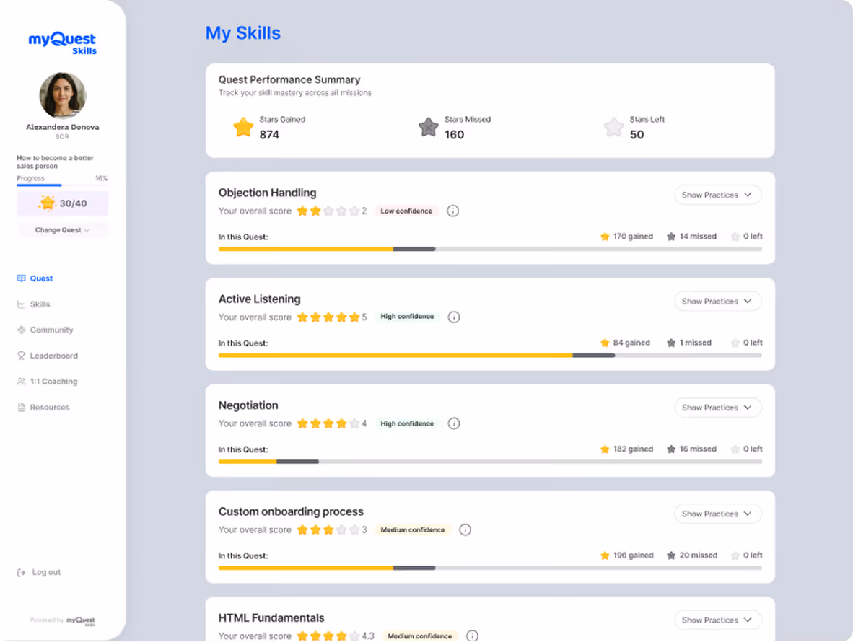Open info icon for Objection Handling
The image size is (853, 642).
tap(452, 211)
